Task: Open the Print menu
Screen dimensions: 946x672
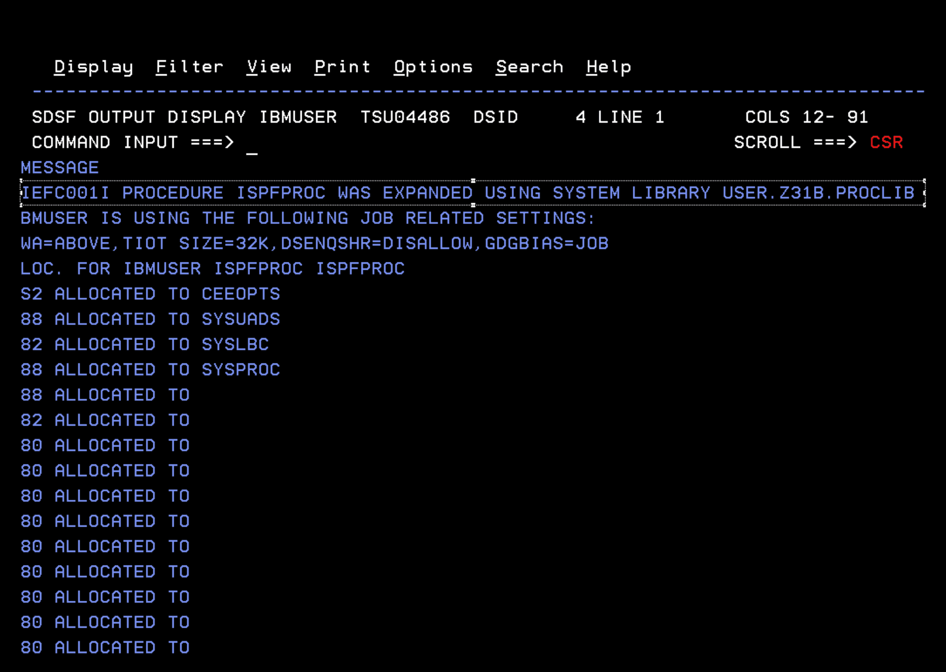Action: pyautogui.click(x=343, y=67)
